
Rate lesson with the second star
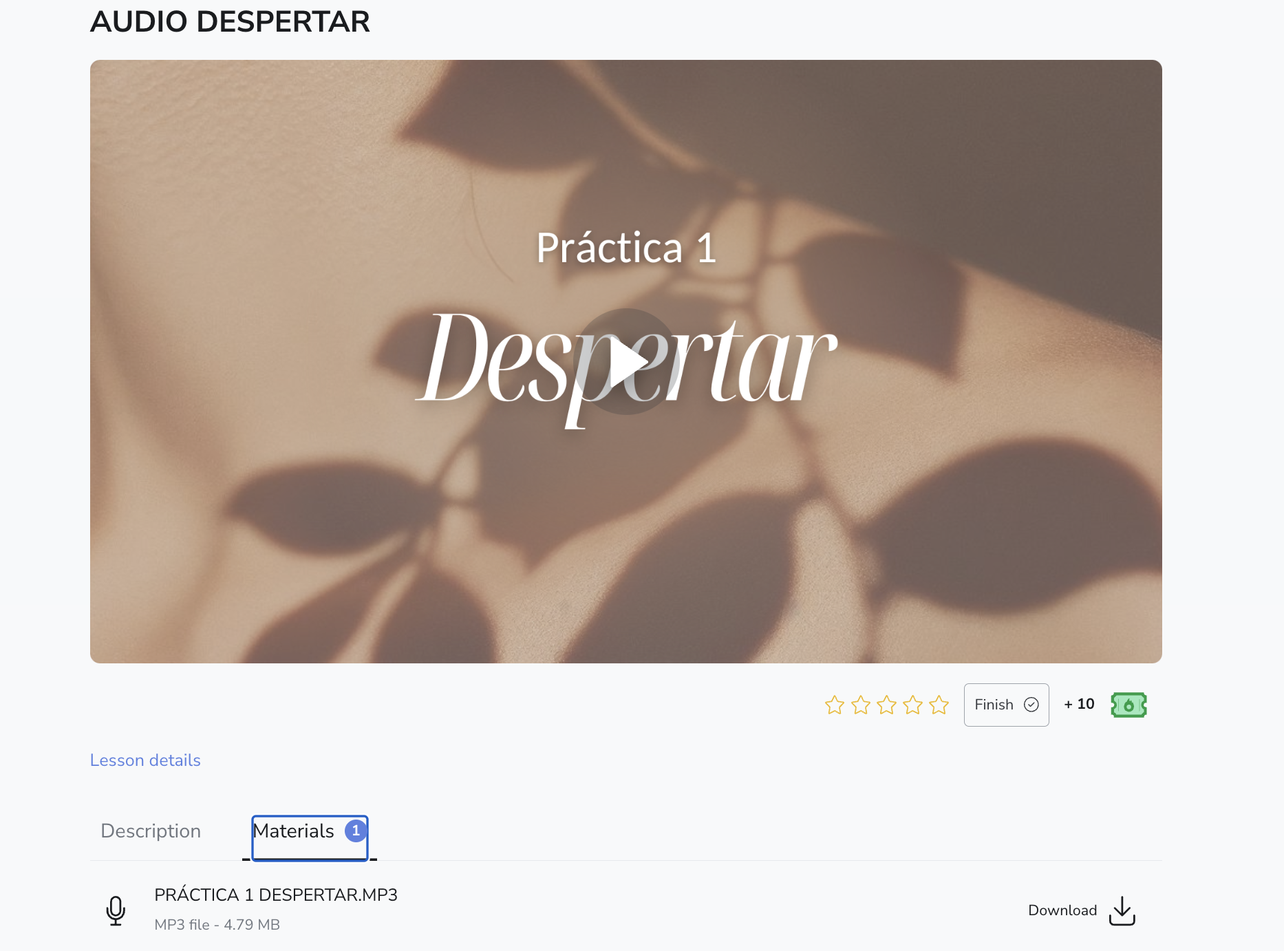point(861,705)
